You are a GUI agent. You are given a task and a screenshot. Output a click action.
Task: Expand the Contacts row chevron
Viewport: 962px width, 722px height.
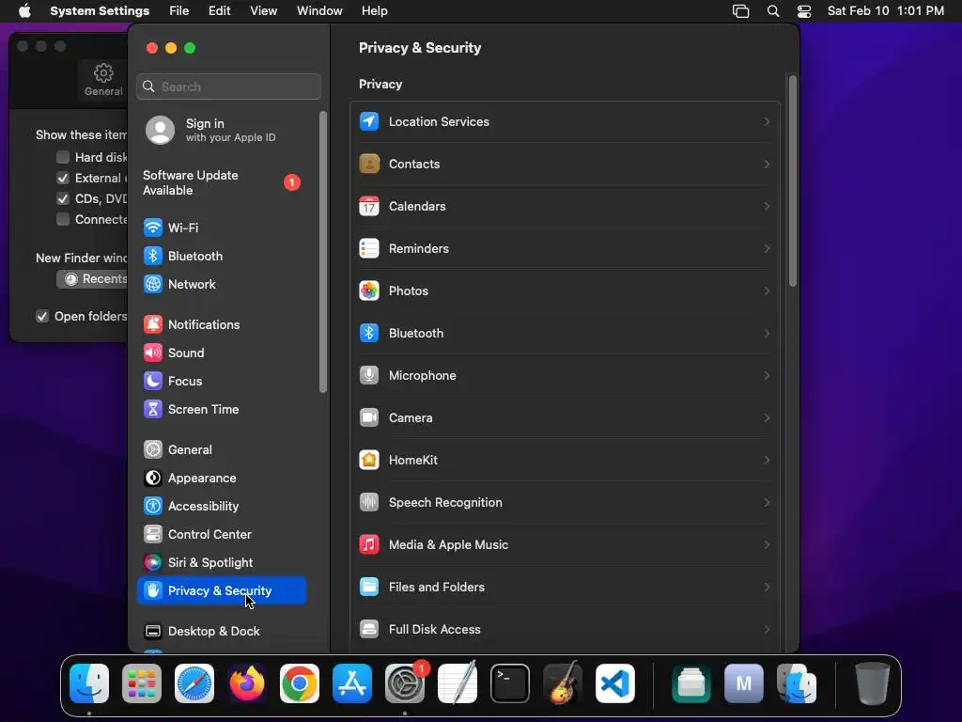click(767, 164)
